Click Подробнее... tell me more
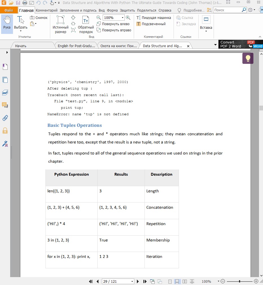 (x=191, y=10)
